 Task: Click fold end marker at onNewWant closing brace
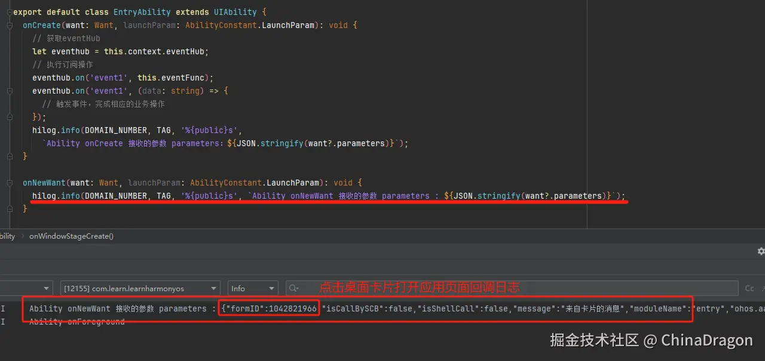pyautogui.click(x=10, y=209)
